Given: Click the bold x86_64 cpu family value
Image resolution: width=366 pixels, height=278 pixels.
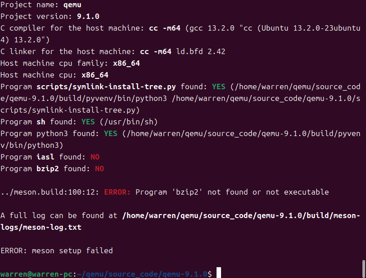Looking at the screenshot, I should click(x=127, y=64).
